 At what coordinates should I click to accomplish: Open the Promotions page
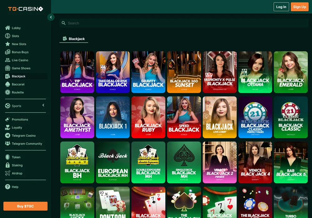(19, 119)
